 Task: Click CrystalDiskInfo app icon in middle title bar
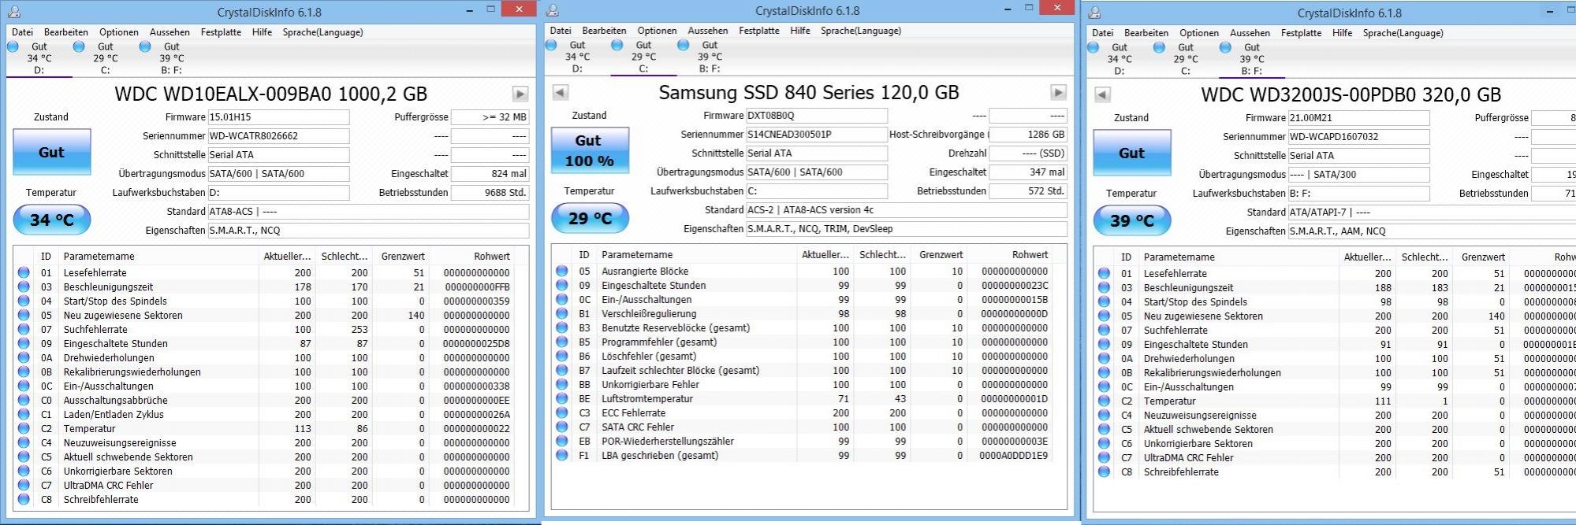[x=553, y=10]
